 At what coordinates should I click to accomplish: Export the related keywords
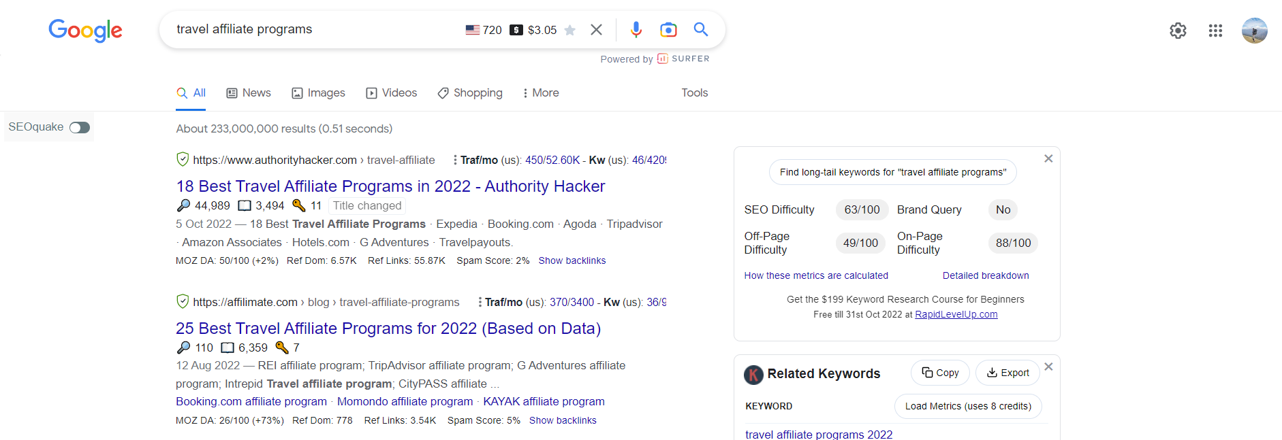point(1007,373)
